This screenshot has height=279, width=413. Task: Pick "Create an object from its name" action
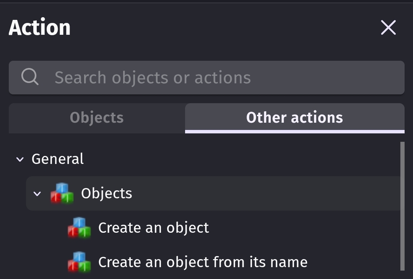point(203,262)
